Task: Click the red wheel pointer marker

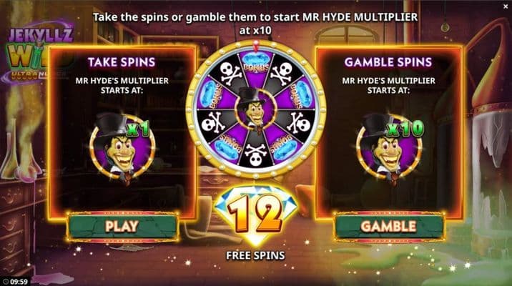Action: pos(256,46)
